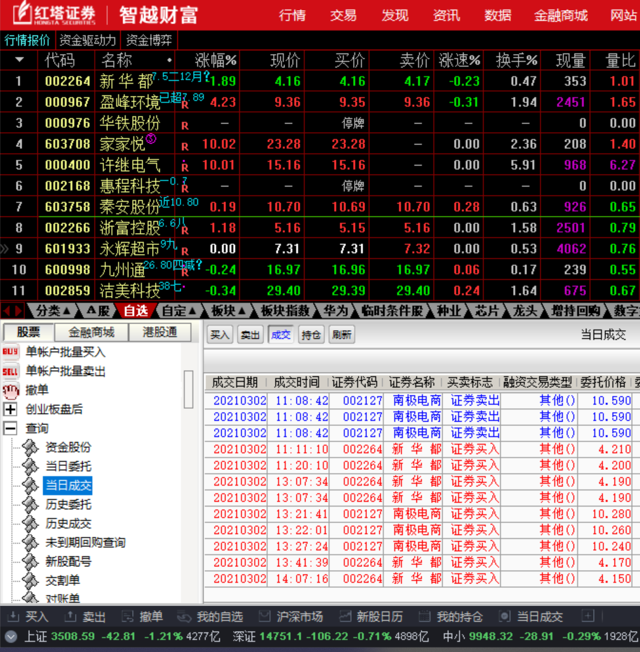Select the 金融商城 tab in trade panel
Screen dimensions: 640x652
point(91,332)
